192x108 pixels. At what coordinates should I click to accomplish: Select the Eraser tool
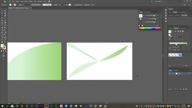pos(5,23)
